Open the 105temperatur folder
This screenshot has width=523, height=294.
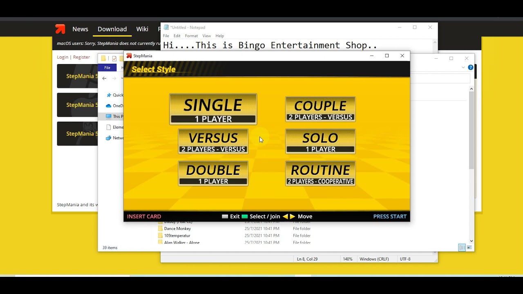coord(177,236)
